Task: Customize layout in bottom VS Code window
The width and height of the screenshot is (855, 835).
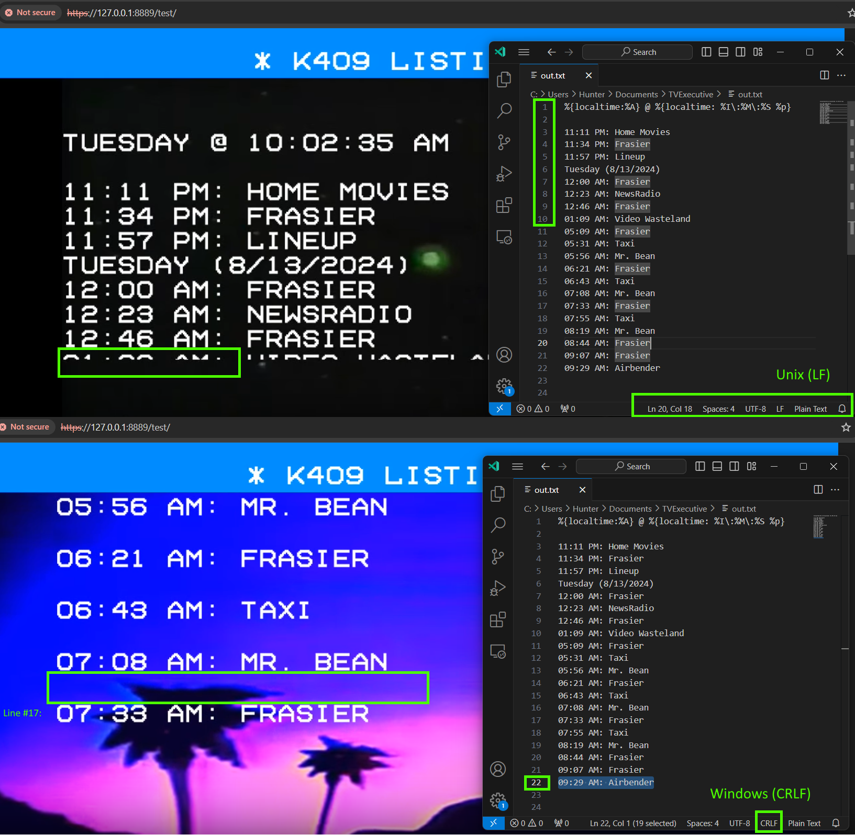Action: [x=751, y=466]
